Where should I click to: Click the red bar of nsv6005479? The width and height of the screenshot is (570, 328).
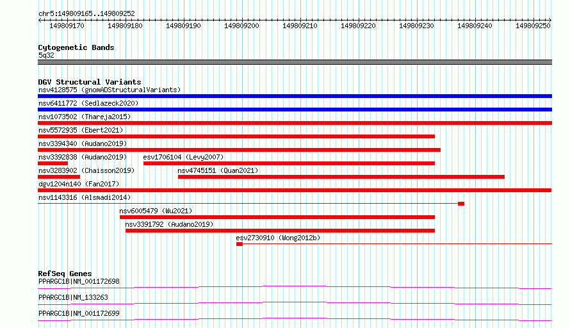tap(277, 217)
